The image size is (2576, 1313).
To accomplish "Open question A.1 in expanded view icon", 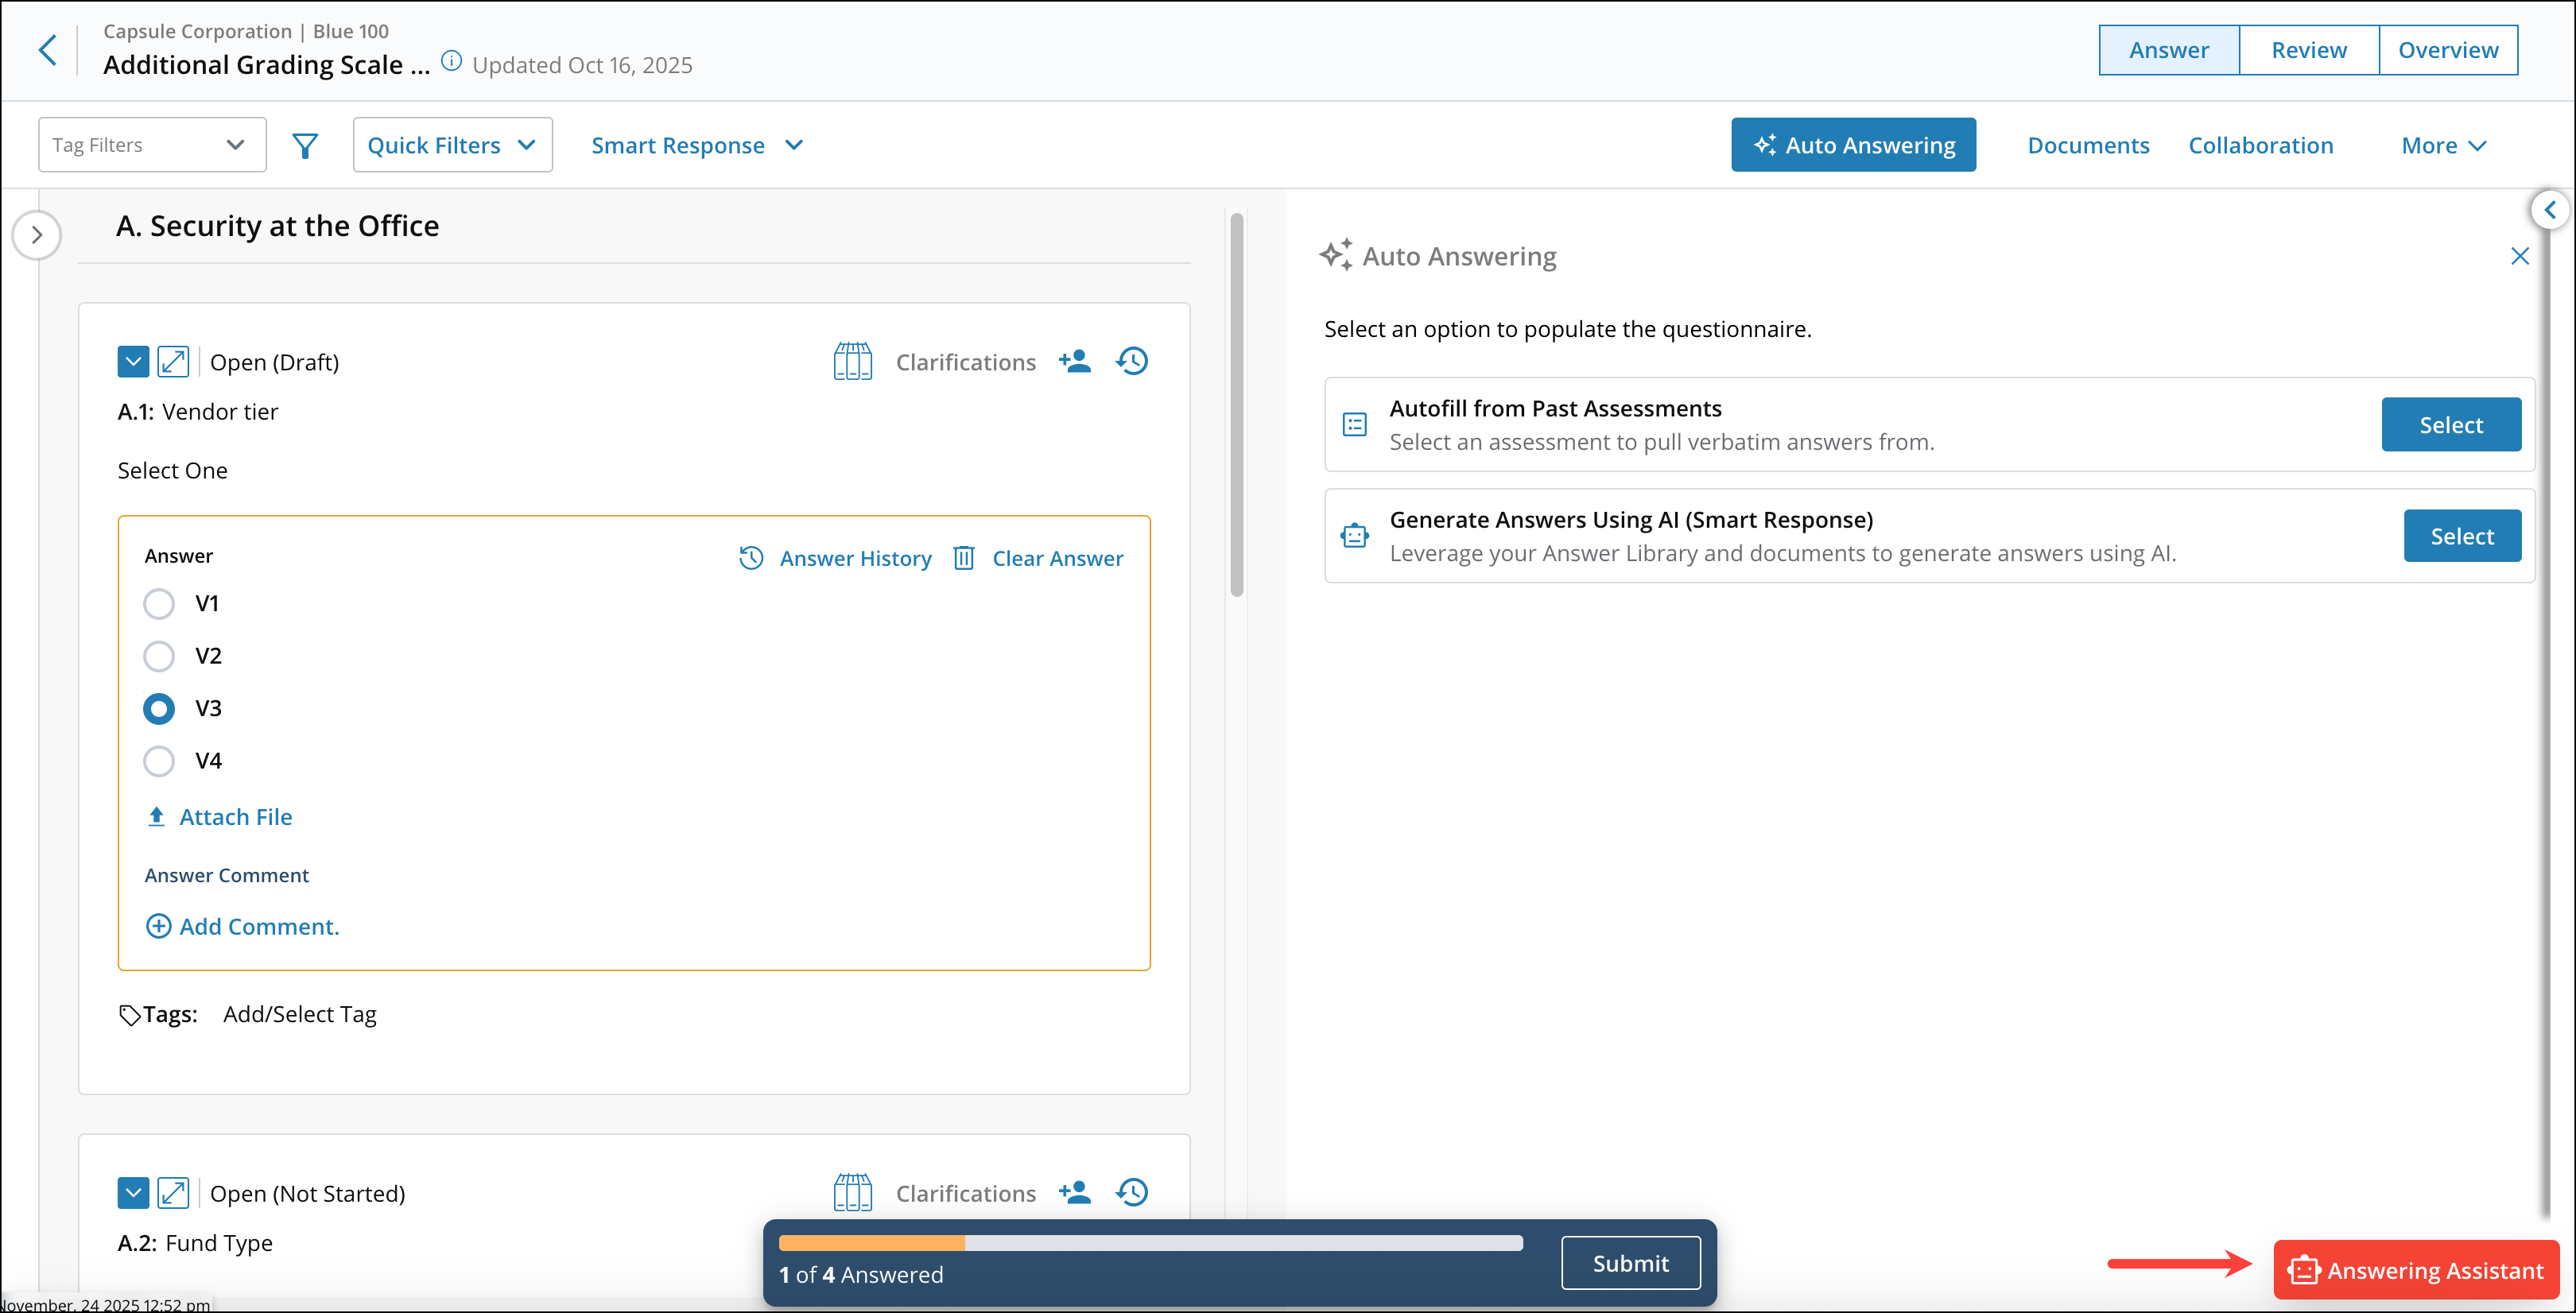I will tap(174, 361).
